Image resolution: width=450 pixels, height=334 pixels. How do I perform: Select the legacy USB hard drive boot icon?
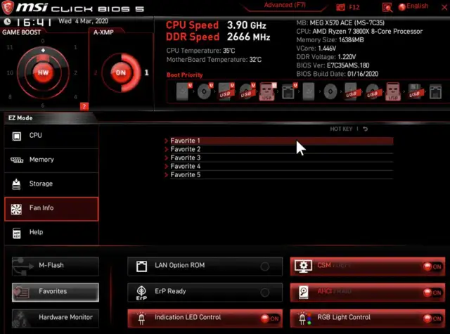click(351, 91)
